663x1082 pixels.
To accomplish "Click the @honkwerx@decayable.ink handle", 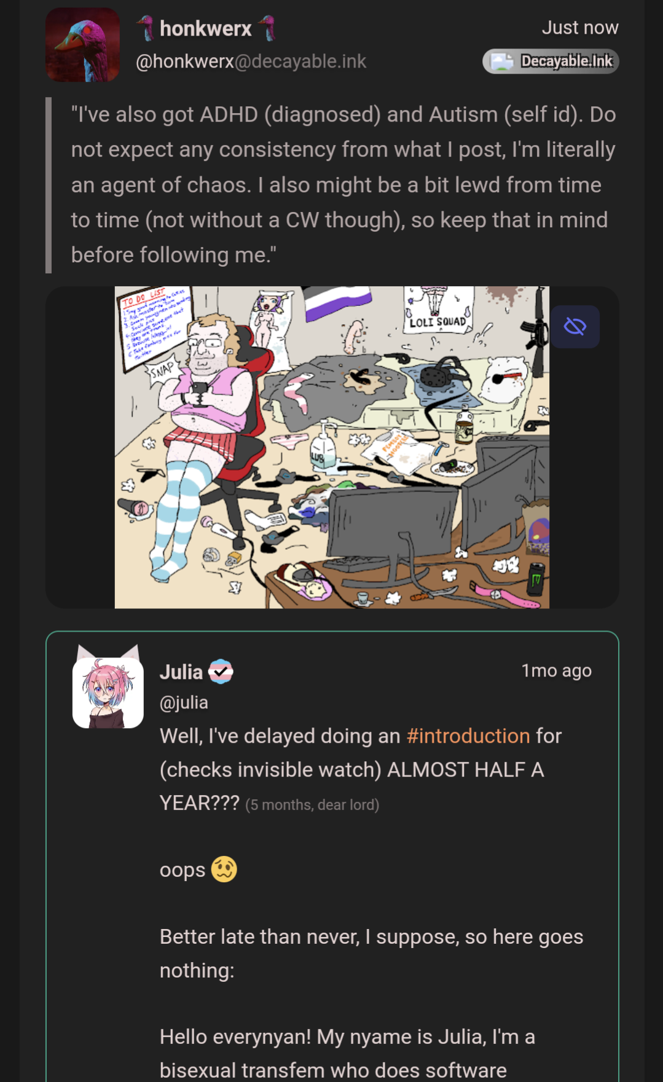I will (x=251, y=61).
